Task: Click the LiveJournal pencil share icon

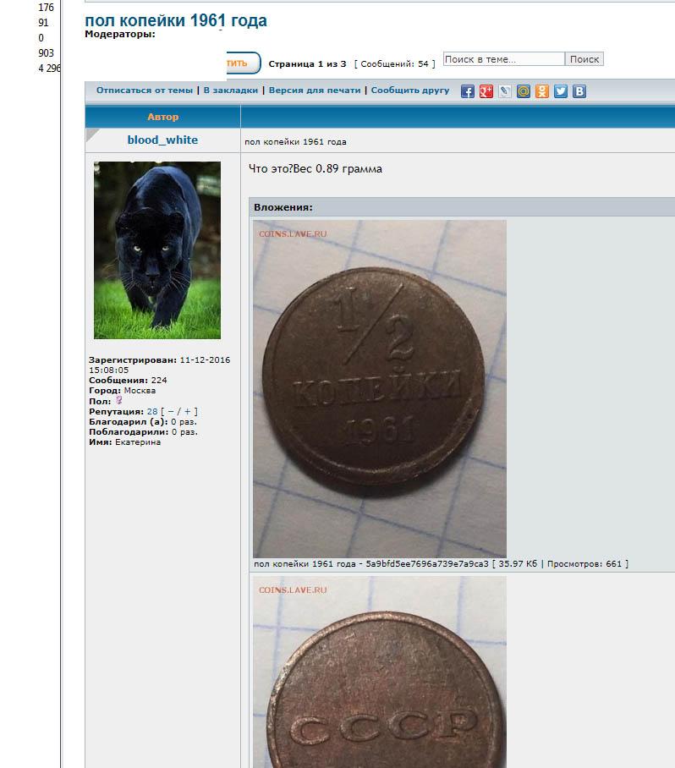Action: [x=504, y=91]
